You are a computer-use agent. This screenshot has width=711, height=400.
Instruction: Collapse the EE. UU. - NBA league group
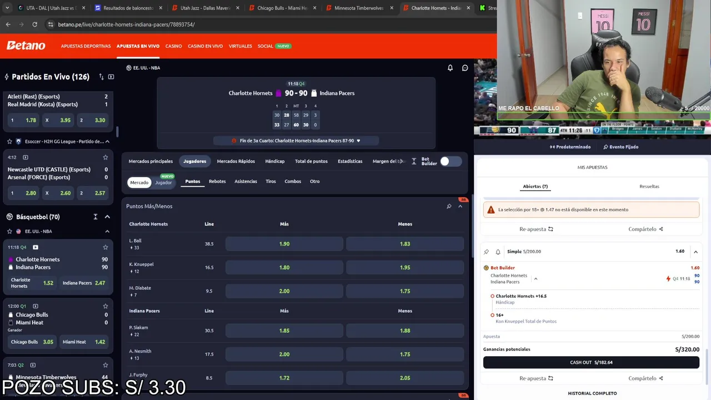click(x=107, y=231)
